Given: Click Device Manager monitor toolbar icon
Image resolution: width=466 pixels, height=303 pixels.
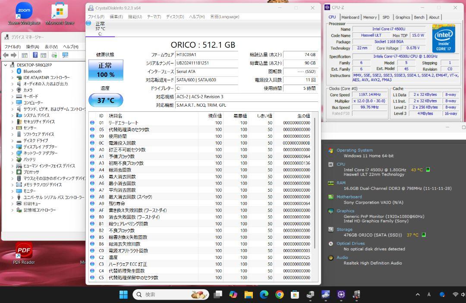Looking at the screenshot, I should click(x=65, y=55).
